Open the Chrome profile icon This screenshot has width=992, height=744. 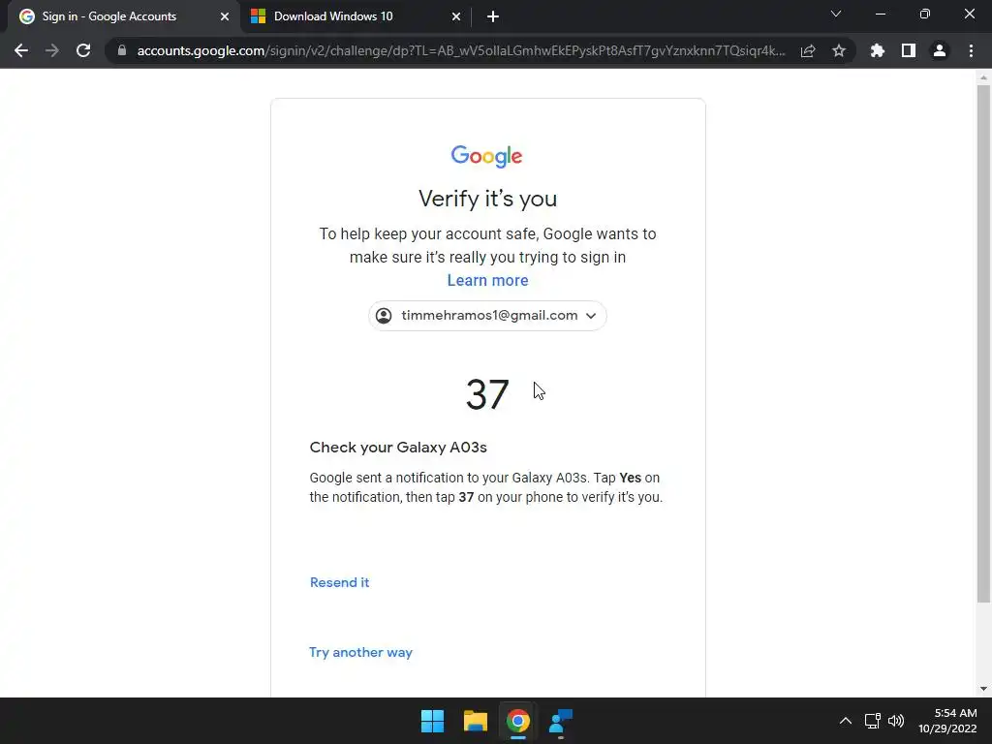[x=940, y=50]
